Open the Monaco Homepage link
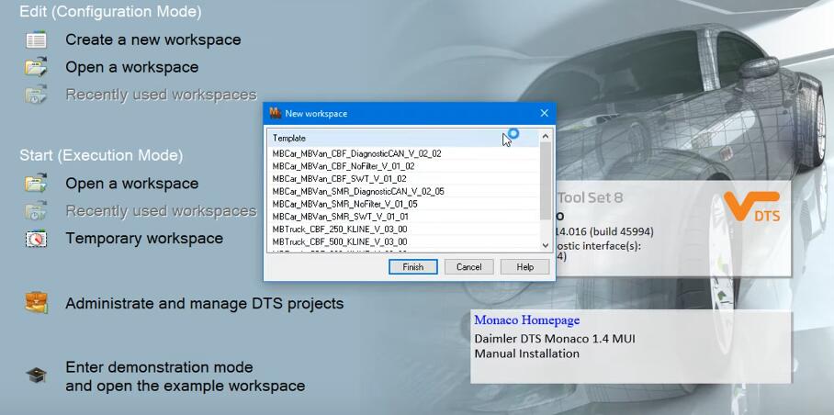This screenshot has width=834, height=415. pos(526,320)
